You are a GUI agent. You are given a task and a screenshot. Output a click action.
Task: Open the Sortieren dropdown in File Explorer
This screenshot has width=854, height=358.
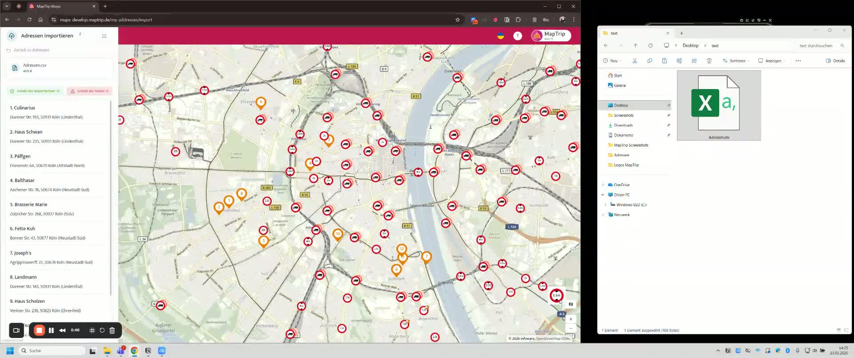tap(736, 61)
